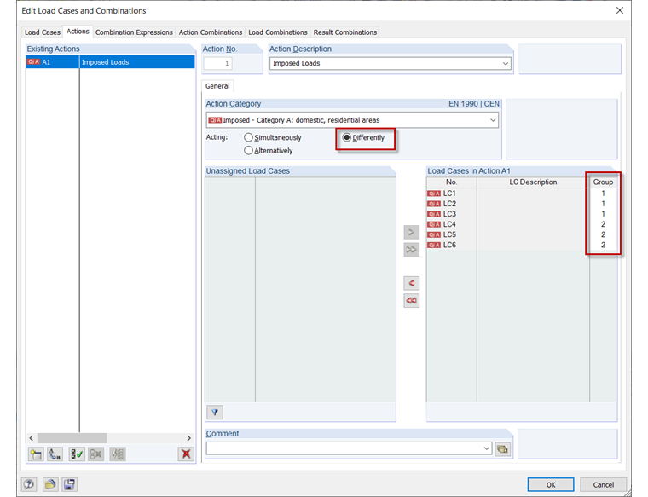648x497 pixels.
Task: Open the Comment dropdown
Action: point(486,448)
